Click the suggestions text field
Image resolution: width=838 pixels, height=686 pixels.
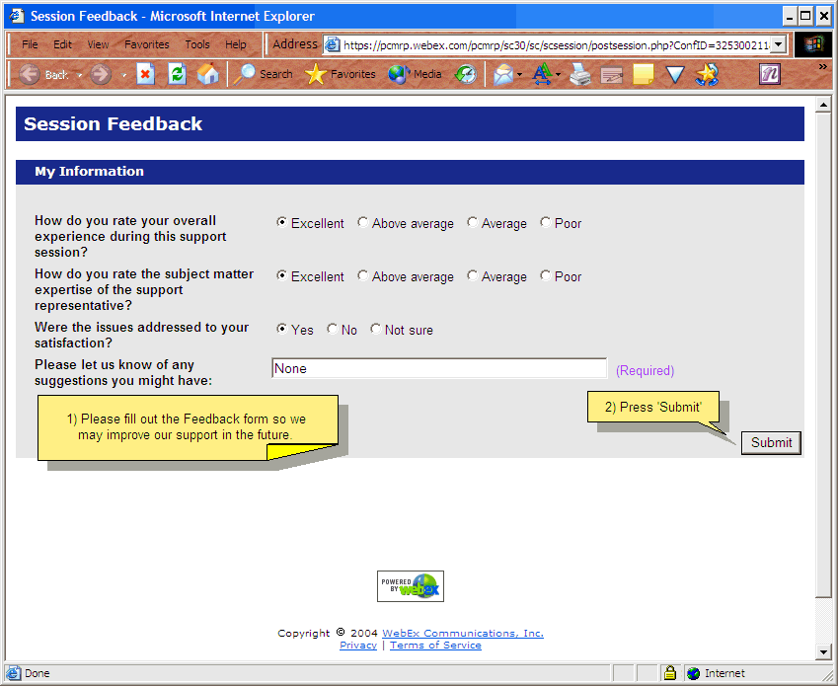point(438,368)
